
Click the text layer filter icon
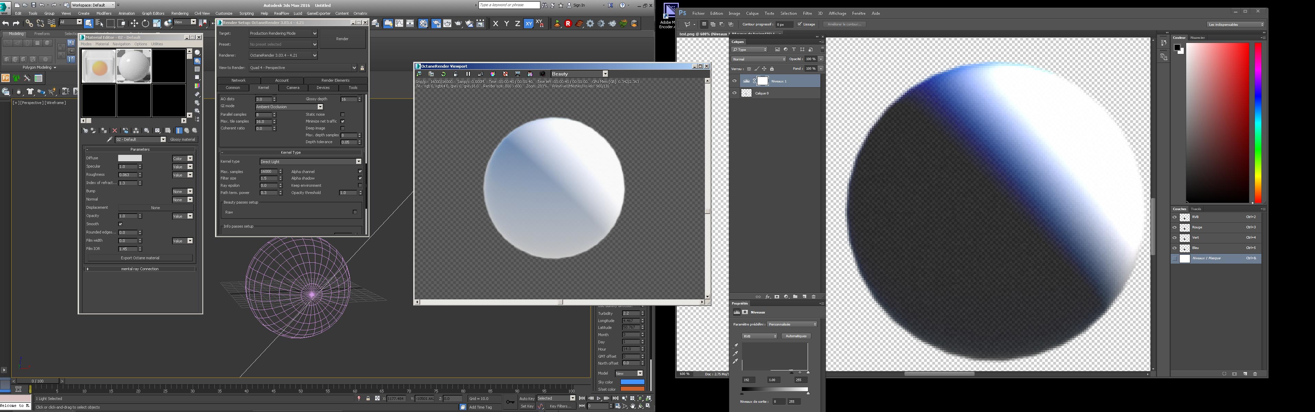point(794,49)
